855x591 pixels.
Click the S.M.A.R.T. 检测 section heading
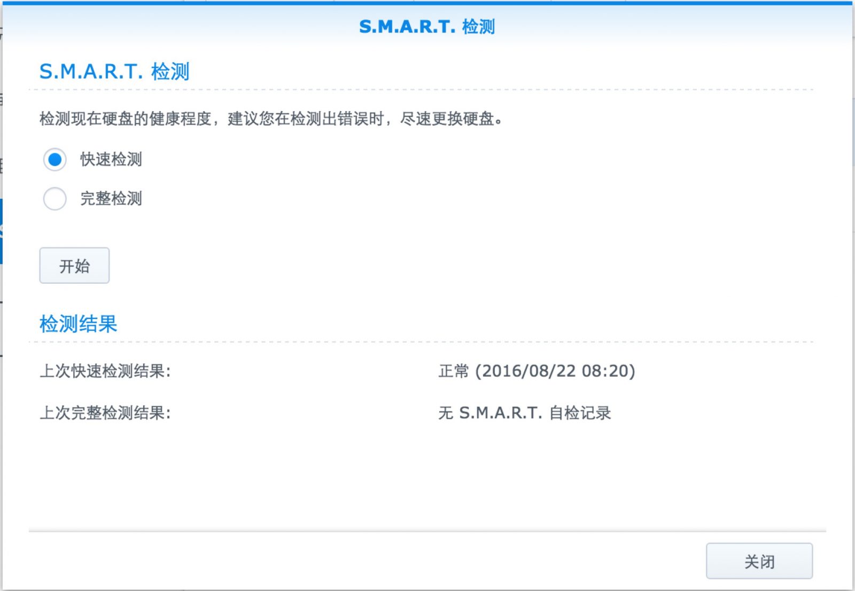(114, 72)
